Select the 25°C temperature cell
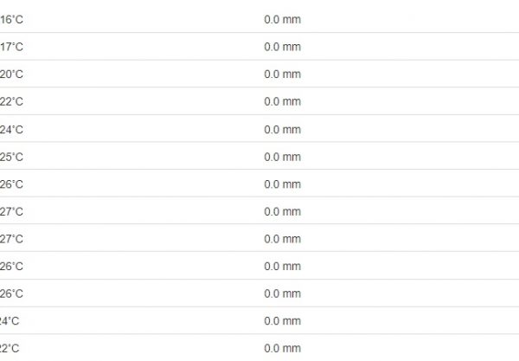519x361 pixels. (x=11, y=157)
